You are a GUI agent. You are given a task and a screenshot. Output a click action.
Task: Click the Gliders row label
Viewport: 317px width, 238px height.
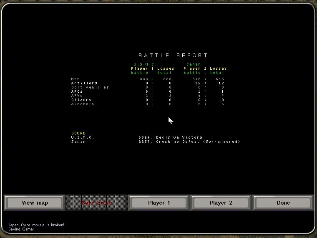coord(81,100)
